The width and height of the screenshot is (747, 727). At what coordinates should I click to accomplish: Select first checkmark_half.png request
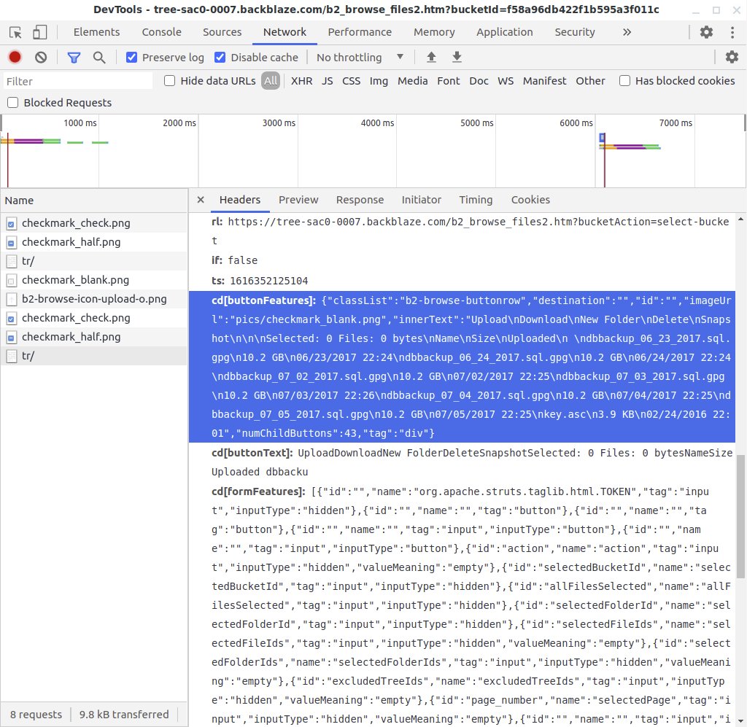coord(94,242)
